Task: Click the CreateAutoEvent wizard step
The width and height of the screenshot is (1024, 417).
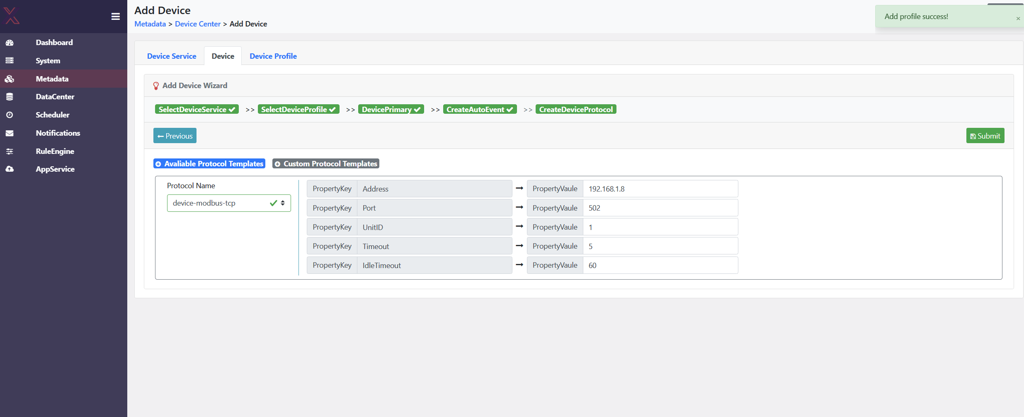Action: pyautogui.click(x=479, y=109)
